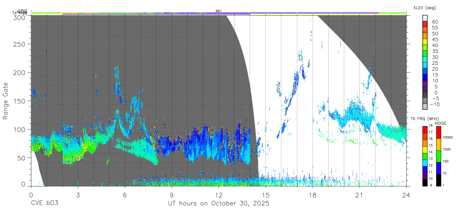Select the hour 3 tick label on the time axis

click(78, 195)
